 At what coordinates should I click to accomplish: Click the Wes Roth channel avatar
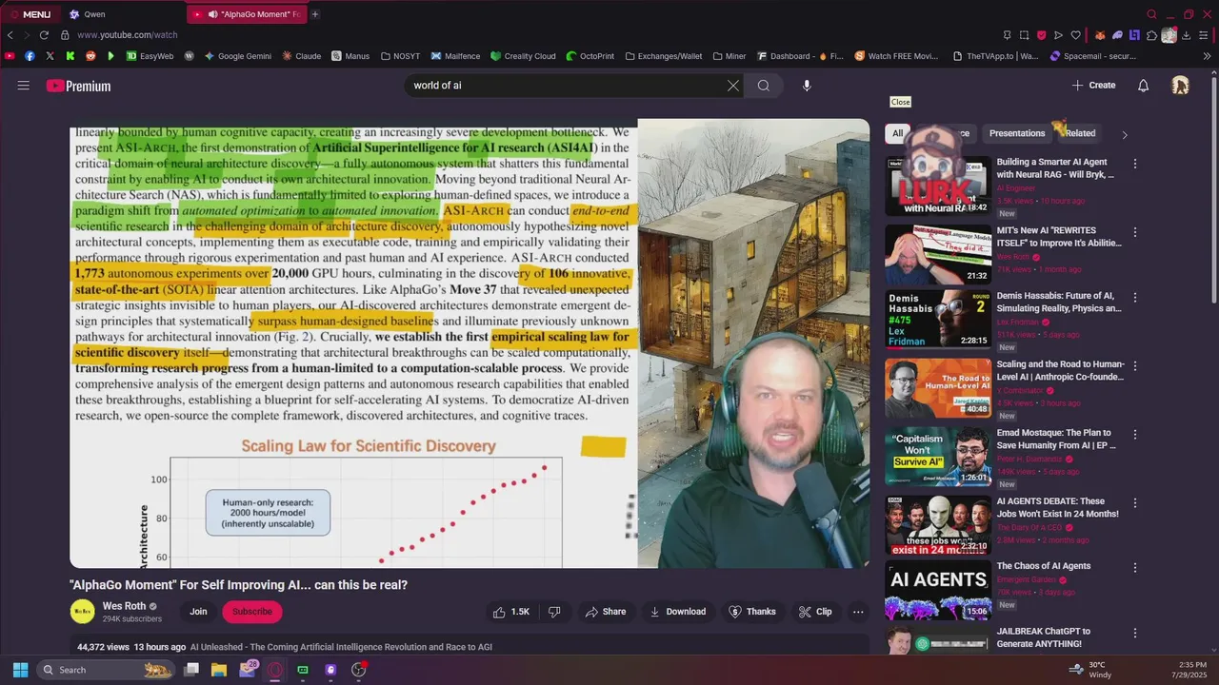[83, 612]
